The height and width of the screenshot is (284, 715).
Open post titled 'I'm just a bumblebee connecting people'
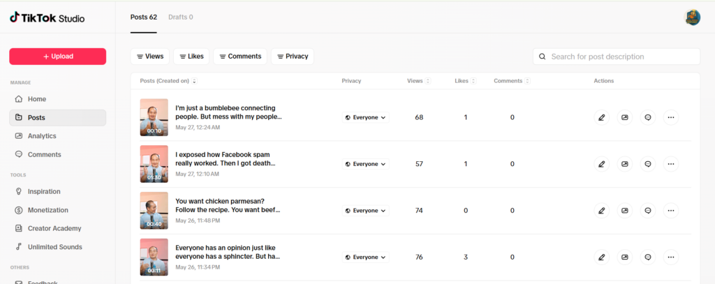tap(228, 112)
